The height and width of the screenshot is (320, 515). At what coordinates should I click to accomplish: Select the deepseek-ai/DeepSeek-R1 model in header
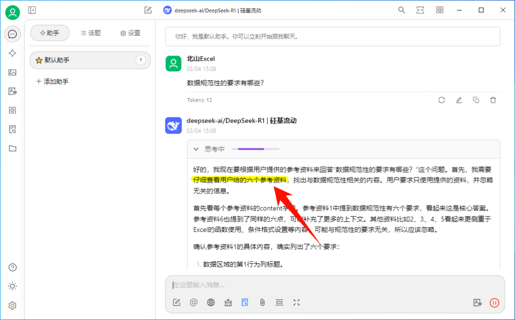[x=218, y=10]
